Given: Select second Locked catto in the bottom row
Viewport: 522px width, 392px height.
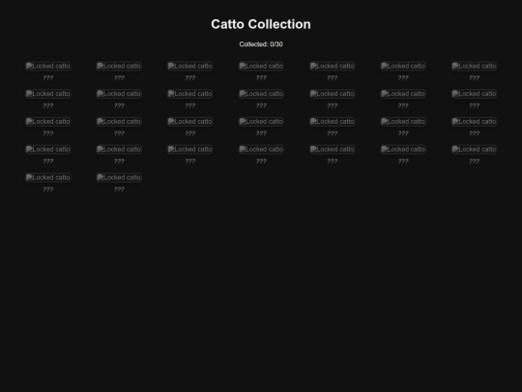Looking at the screenshot, I should 119,177.
